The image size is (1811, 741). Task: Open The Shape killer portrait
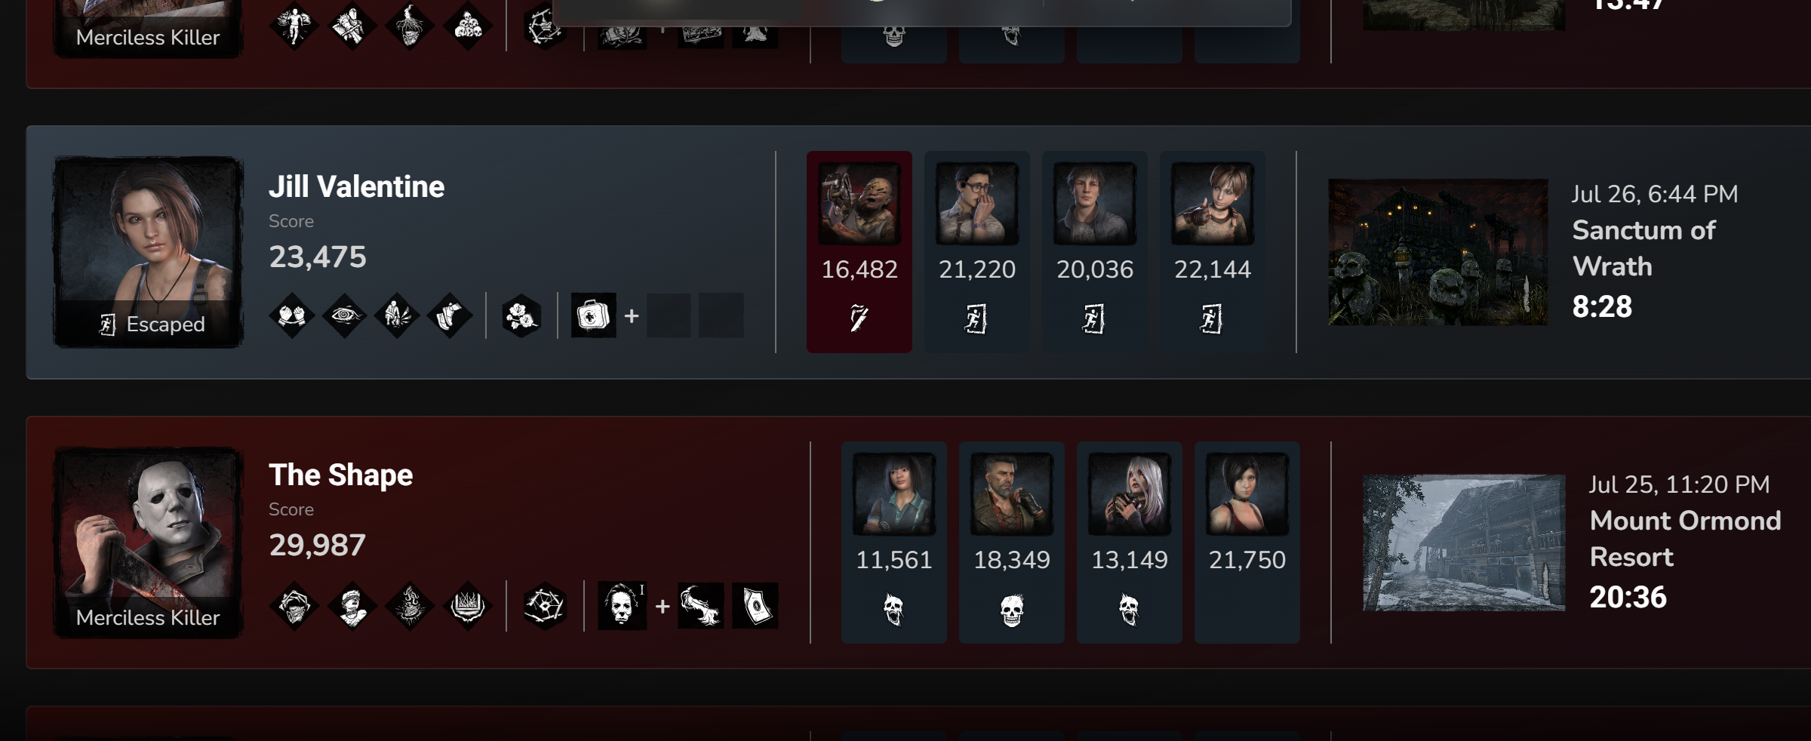(x=148, y=543)
